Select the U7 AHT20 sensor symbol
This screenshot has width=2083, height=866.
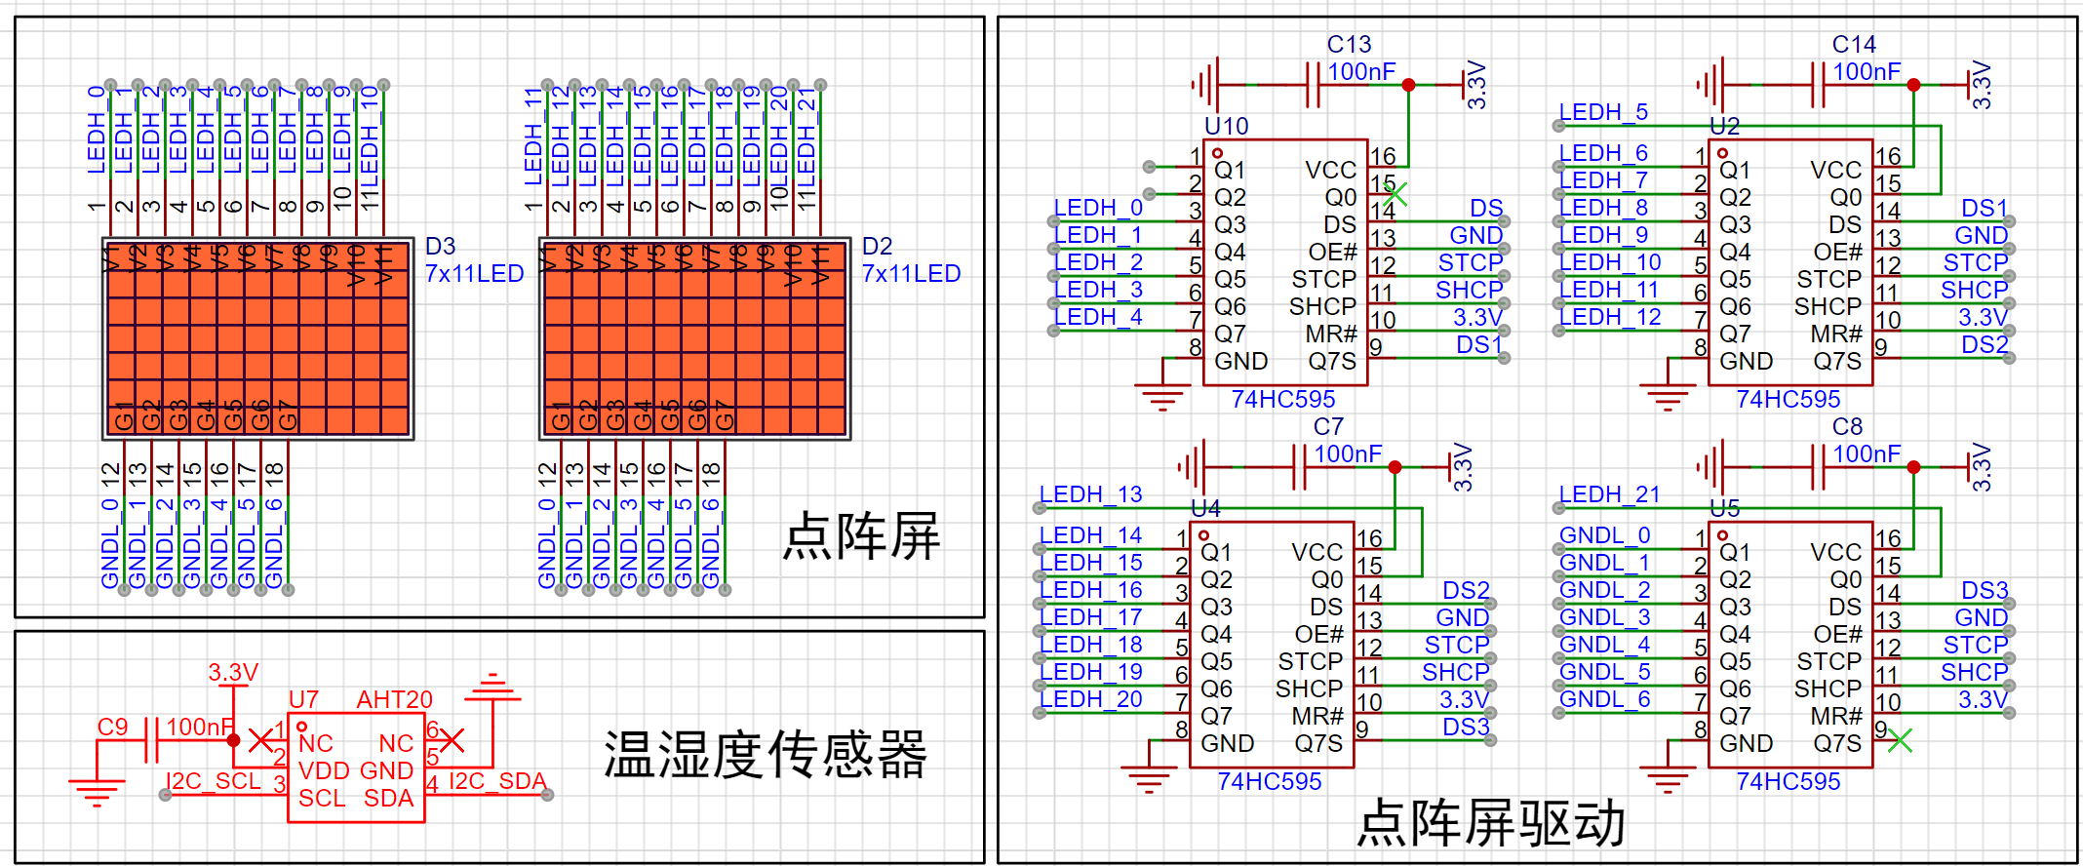tap(356, 768)
